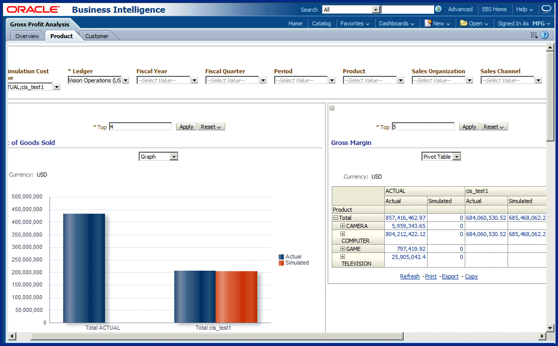Click the Total cis_test1 value 684,060,530.52

[x=486, y=218]
